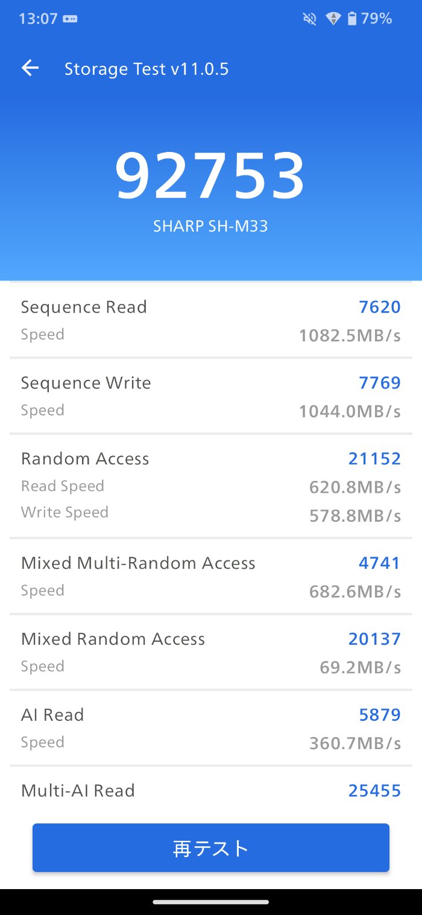
Task: Tap the Mixed Random Access row
Action: 210,653
